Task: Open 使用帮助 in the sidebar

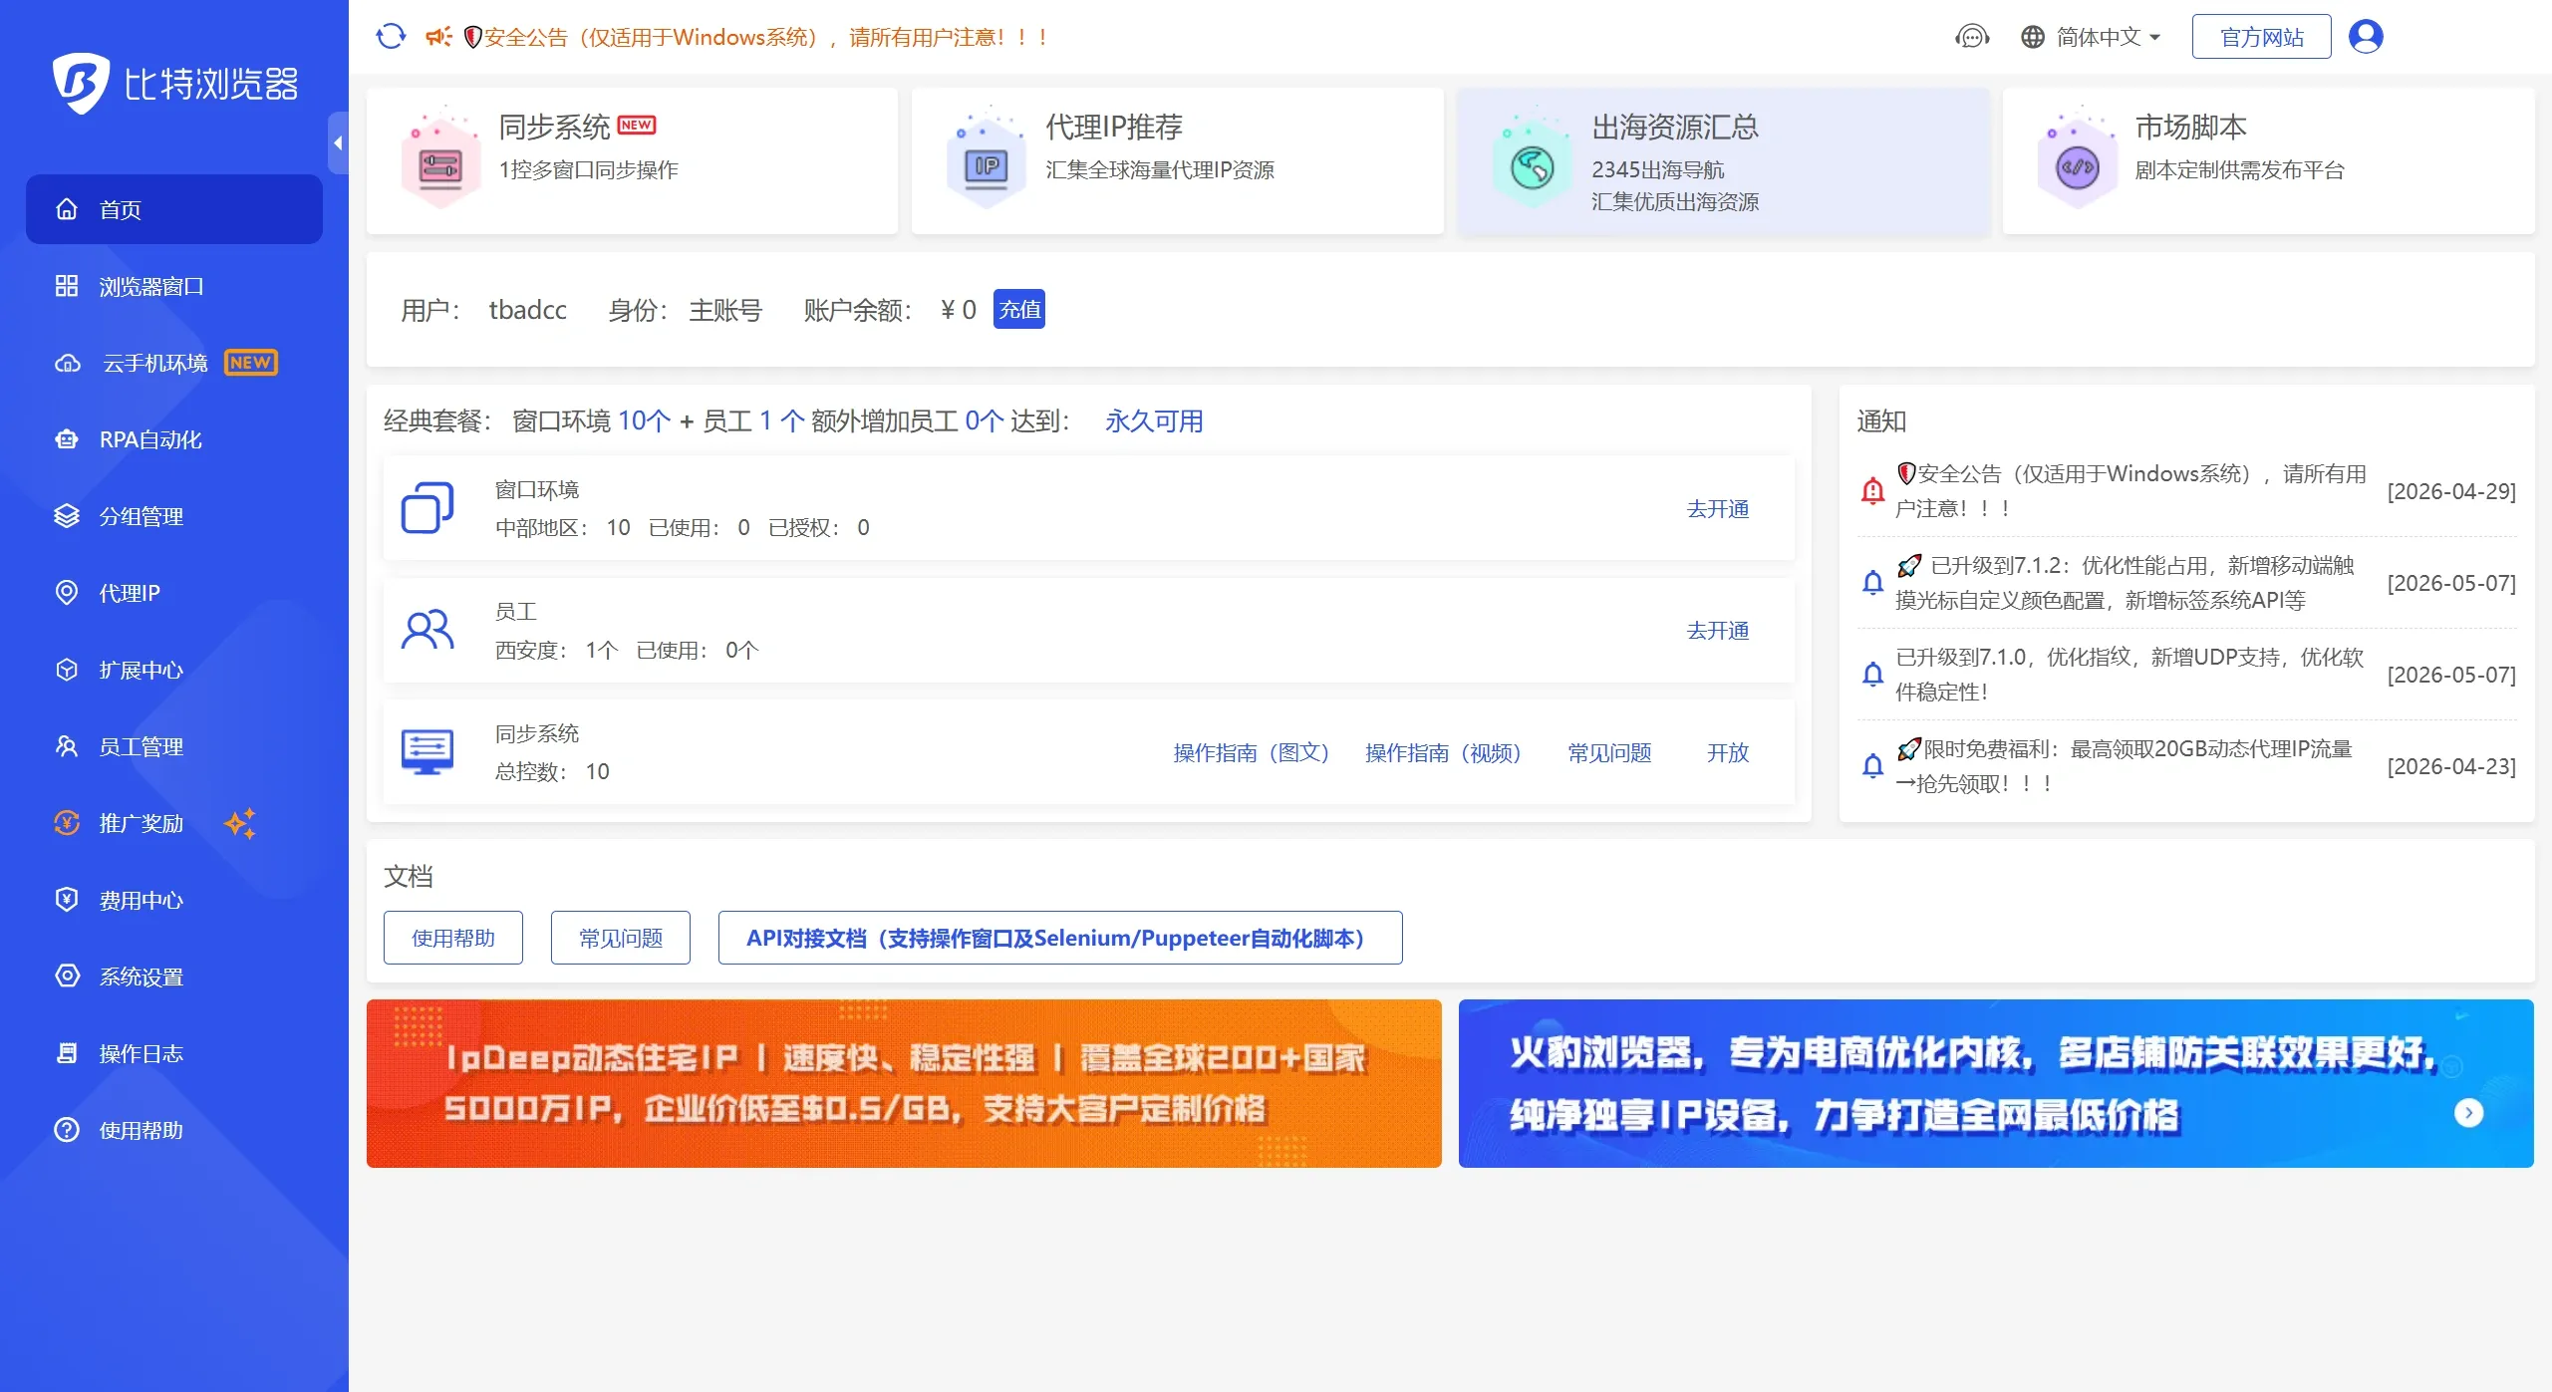Action: 174,1130
